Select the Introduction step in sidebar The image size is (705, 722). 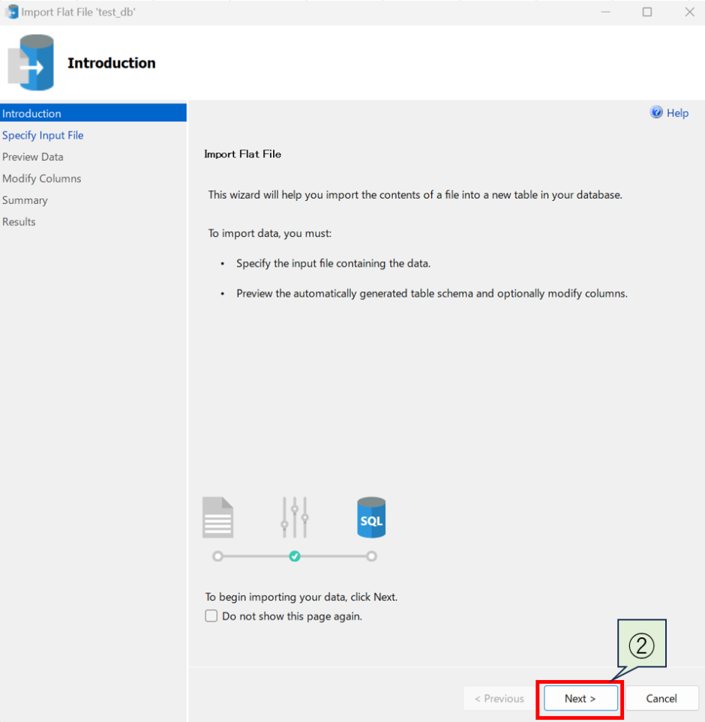[x=31, y=113]
